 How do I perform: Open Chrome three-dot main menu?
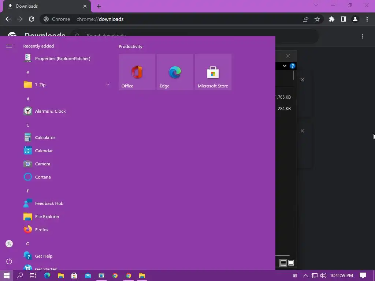(367, 19)
